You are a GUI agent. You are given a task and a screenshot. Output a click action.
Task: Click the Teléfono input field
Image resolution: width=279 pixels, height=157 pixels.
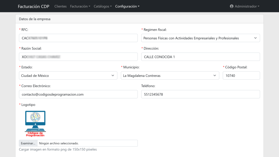[200, 94]
